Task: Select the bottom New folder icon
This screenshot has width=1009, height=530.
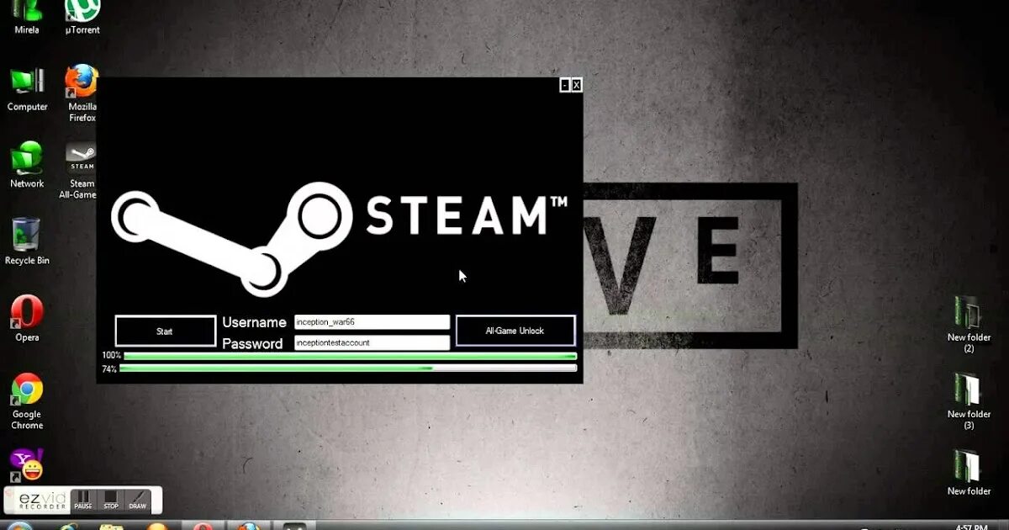Action: tap(969, 473)
